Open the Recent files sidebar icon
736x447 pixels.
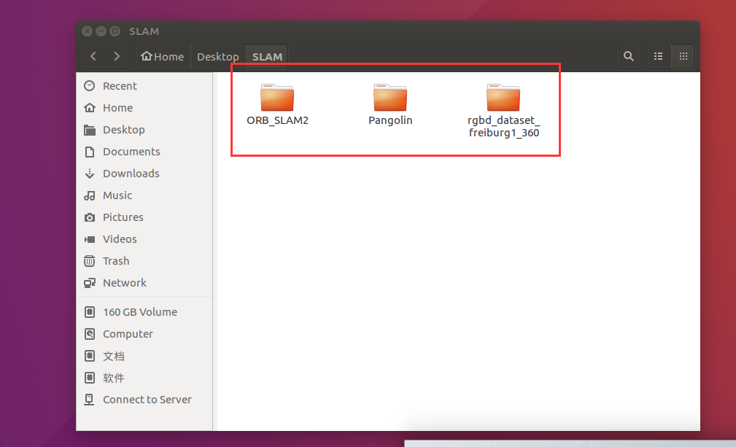tap(118, 85)
